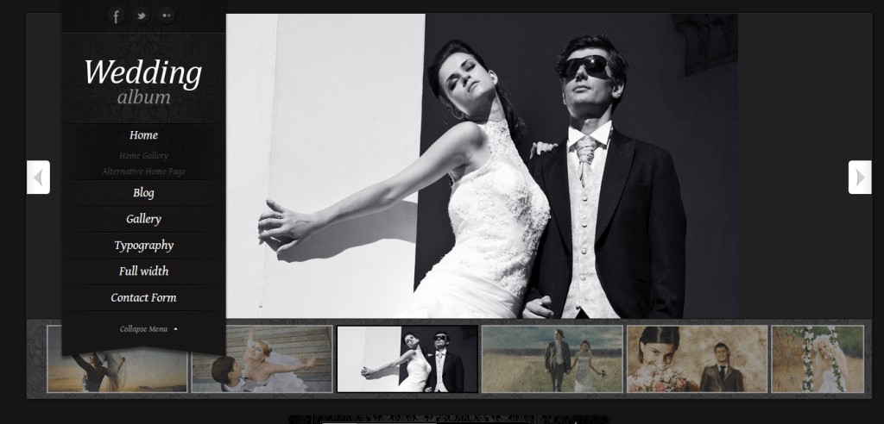Go to the Typography page
Viewport: 884px width, 424px height.
coord(144,245)
